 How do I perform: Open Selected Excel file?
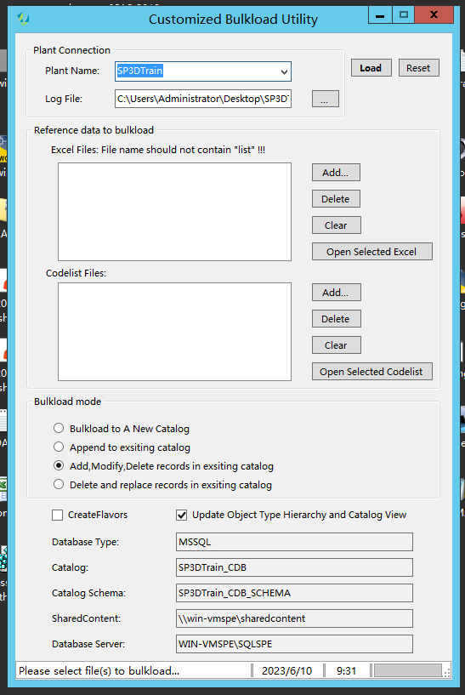(372, 252)
